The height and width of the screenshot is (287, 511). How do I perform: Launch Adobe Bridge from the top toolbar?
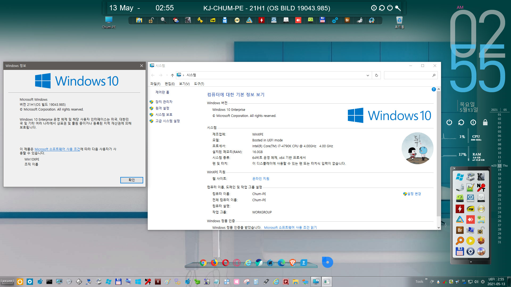[347, 20]
